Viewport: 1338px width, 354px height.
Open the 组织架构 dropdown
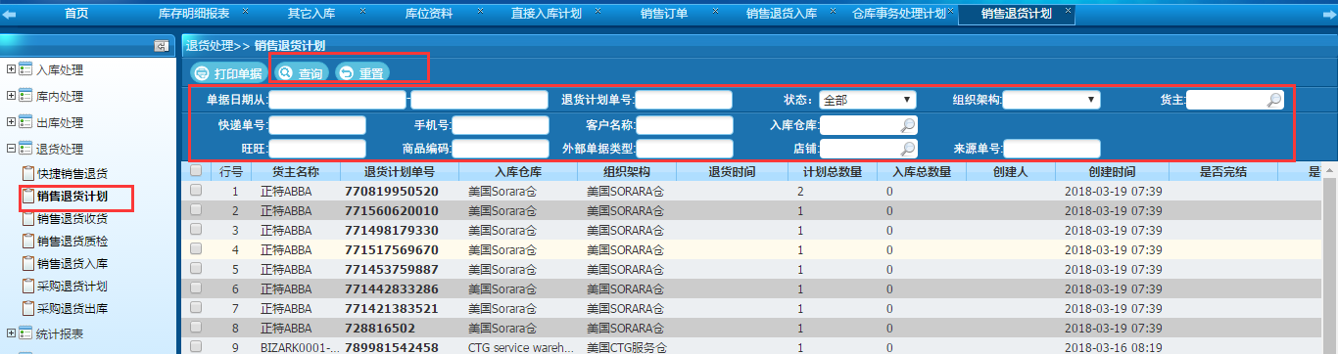click(x=1051, y=99)
